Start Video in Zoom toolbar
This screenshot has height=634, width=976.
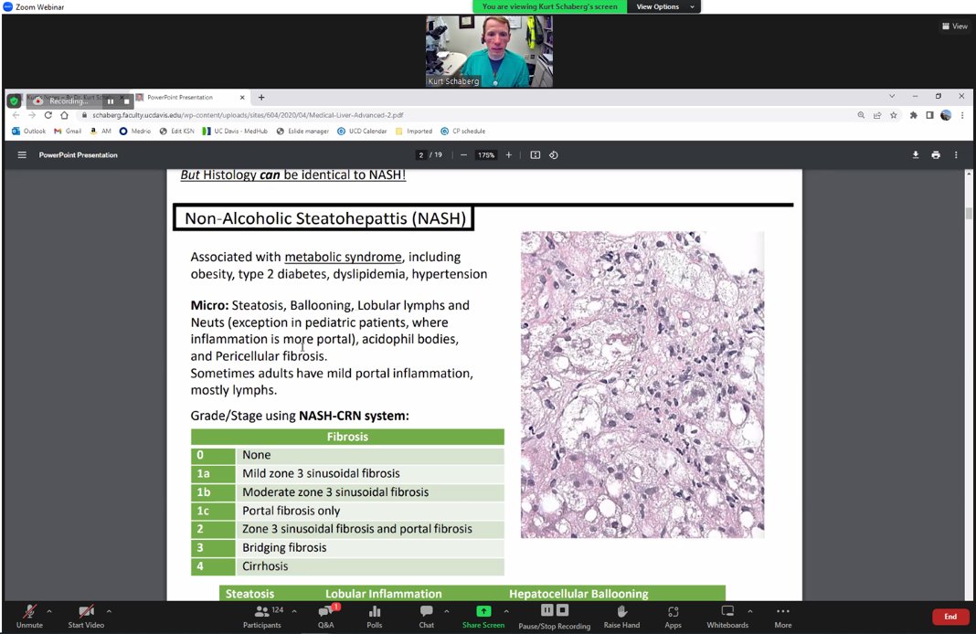pyautogui.click(x=86, y=617)
